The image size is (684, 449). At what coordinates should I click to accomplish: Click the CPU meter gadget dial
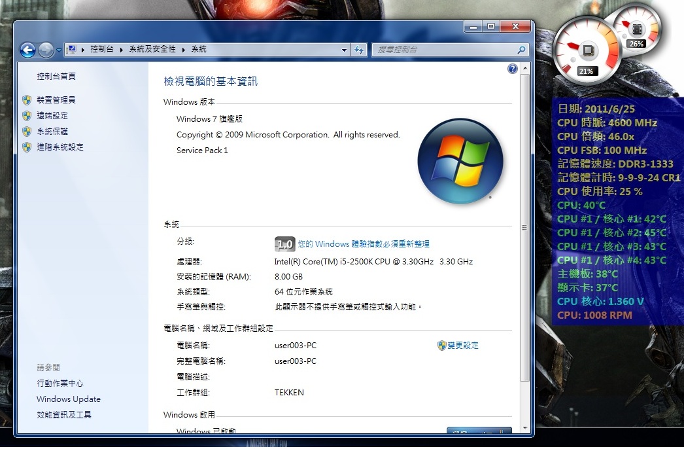(x=586, y=51)
